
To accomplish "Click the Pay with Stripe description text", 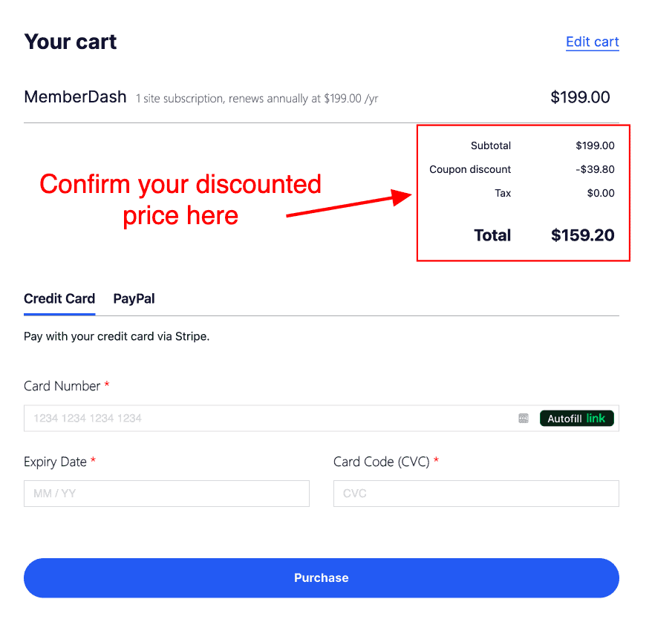I will 117,336.
